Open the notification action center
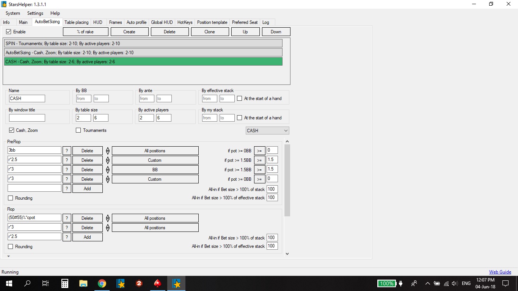This screenshot has height=291, width=518. point(505,283)
